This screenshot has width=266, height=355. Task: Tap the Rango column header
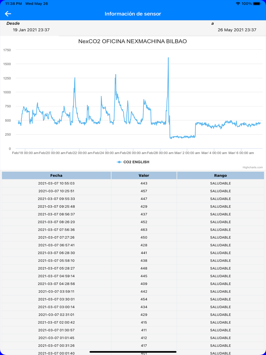coord(221,175)
